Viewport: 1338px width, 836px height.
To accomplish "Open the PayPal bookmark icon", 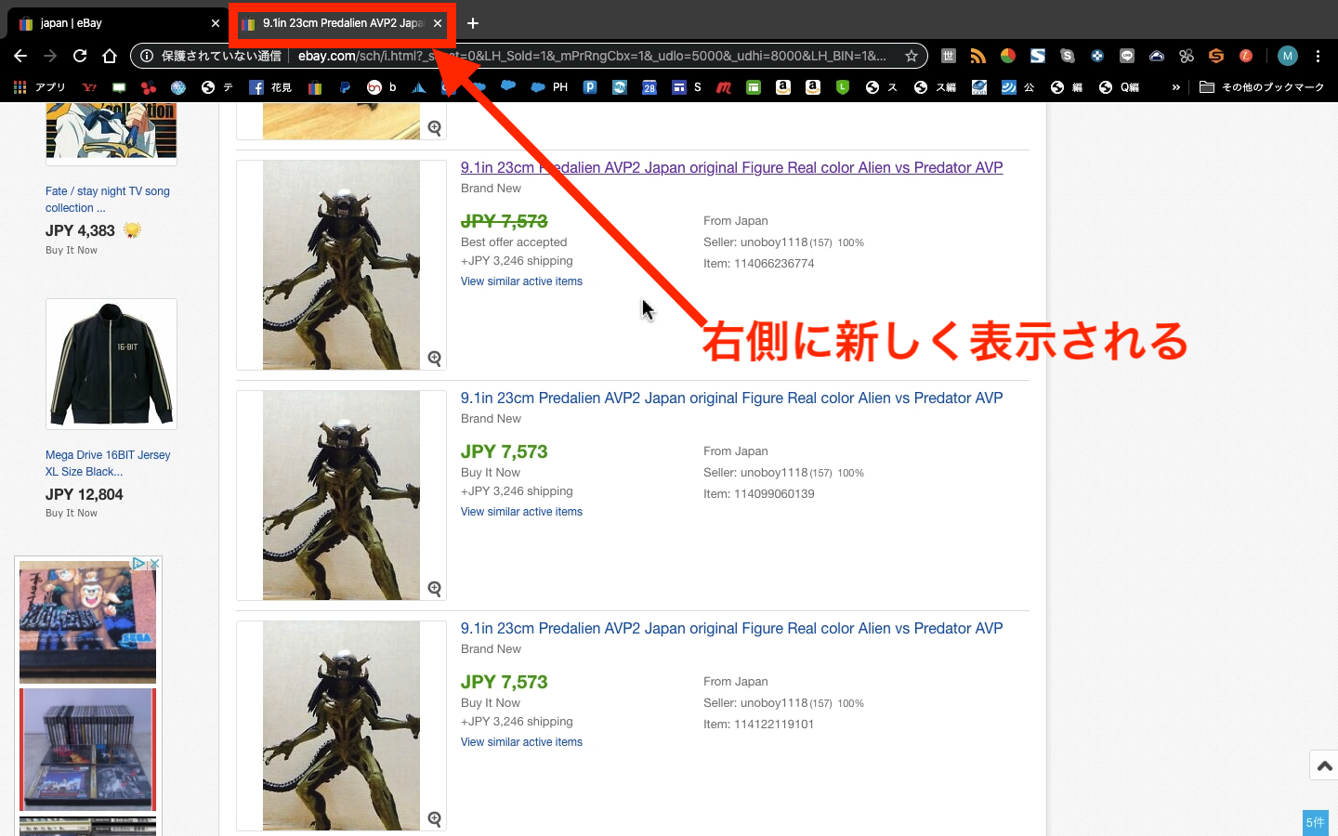I will tap(345, 87).
